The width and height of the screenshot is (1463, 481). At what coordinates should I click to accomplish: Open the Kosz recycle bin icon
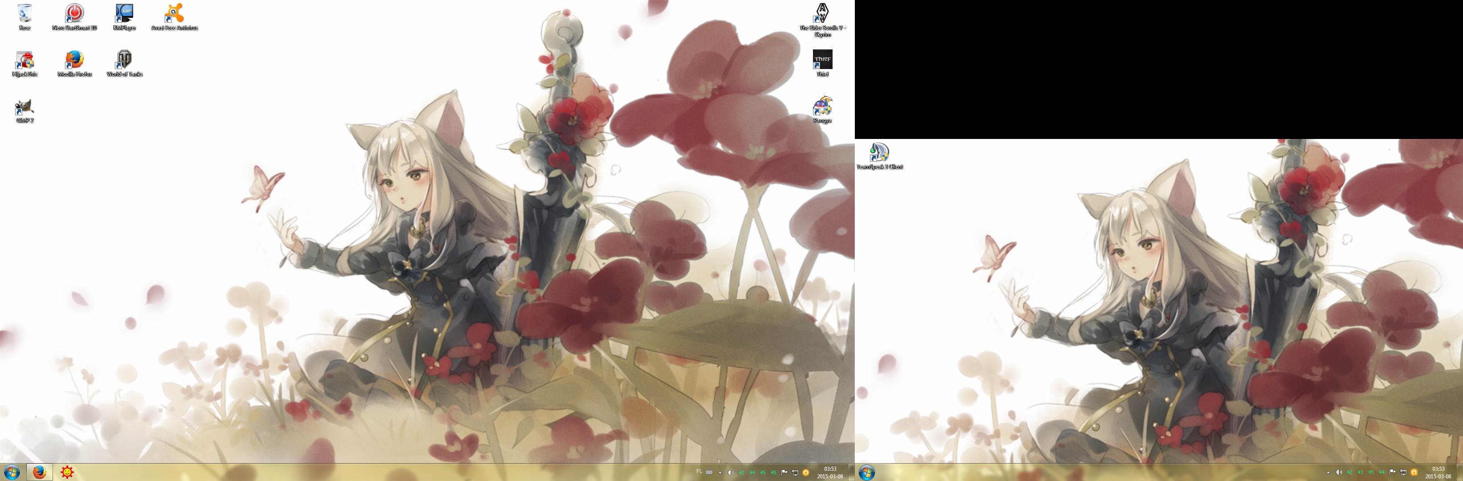point(24,17)
